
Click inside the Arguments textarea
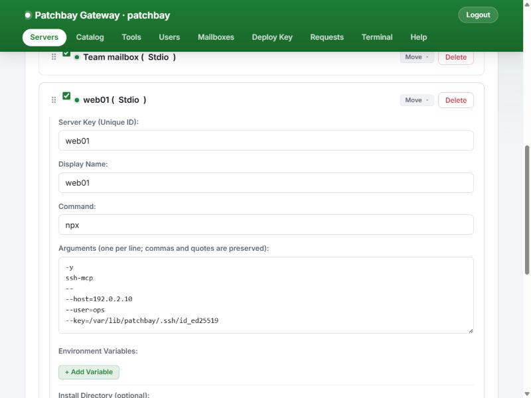click(266, 295)
